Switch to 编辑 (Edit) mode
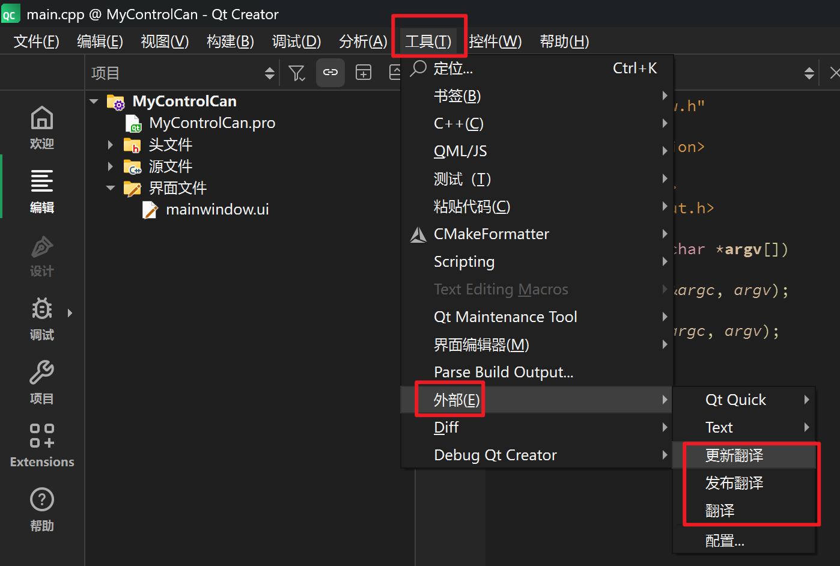Screen dimensions: 840x566 coord(42,192)
